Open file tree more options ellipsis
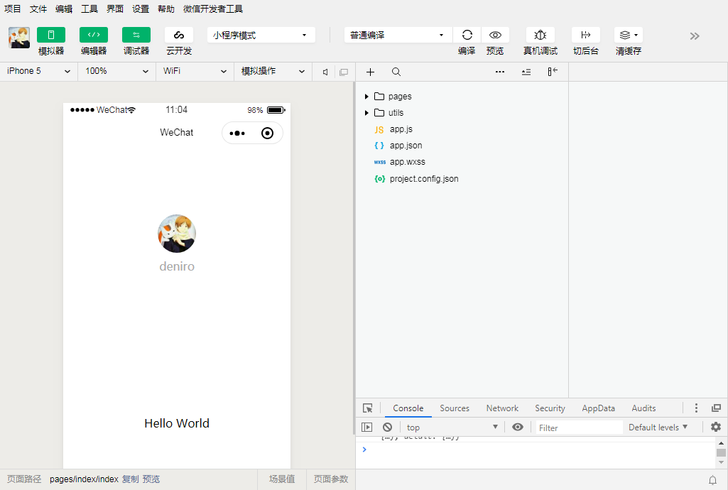Viewport: 728px width, 490px height. pyautogui.click(x=499, y=72)
